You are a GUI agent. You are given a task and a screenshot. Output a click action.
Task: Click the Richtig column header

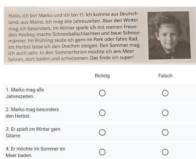102,76
